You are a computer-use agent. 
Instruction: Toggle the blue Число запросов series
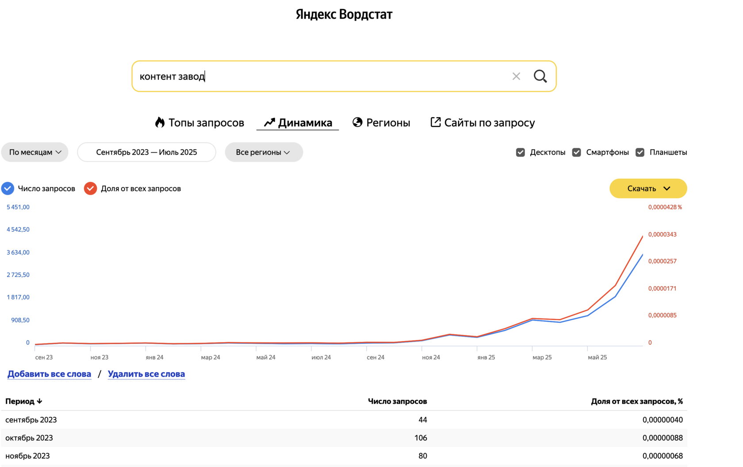(8, 188)
